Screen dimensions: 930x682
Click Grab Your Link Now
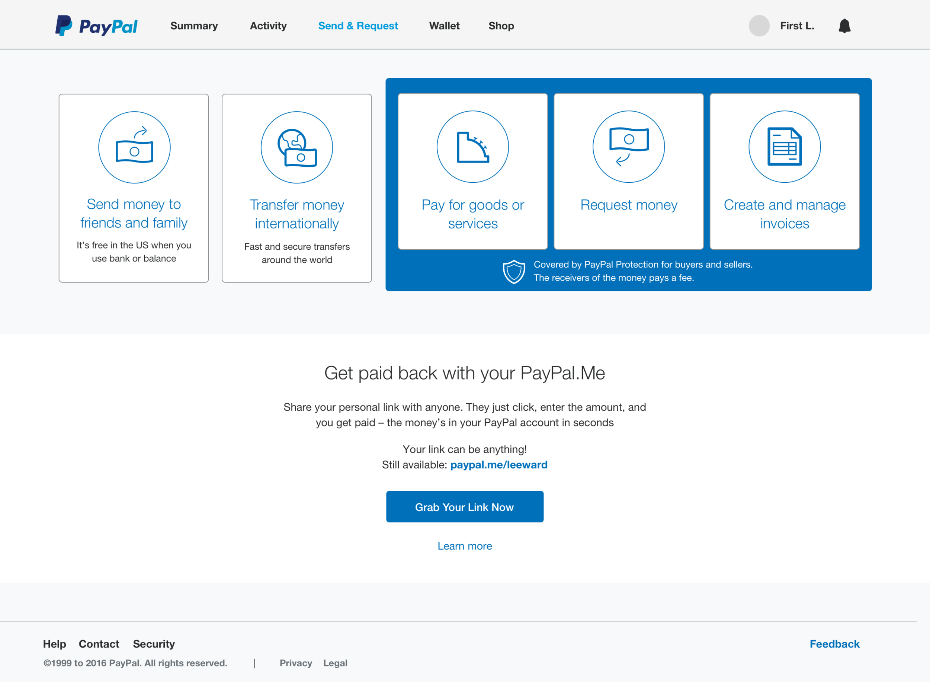pyautogui.click(x=465, y=506)
